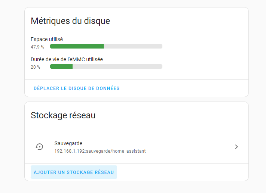This screenshot has height=193, width=266.
Task: Click green filled part of Espace utilisé bar
Action: click(x=77, y=46)
